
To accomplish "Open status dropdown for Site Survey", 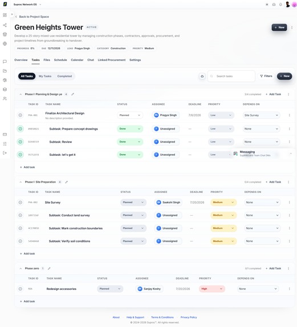I will [x=133, y=202].
